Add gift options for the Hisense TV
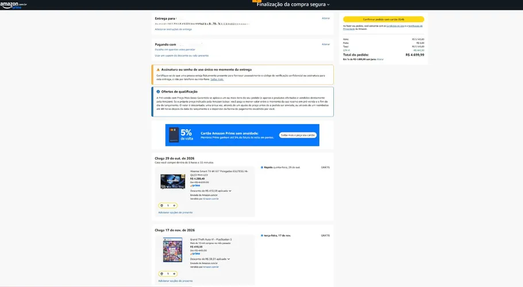The height and width of the screenshot is (287, 523). [175, 212]
